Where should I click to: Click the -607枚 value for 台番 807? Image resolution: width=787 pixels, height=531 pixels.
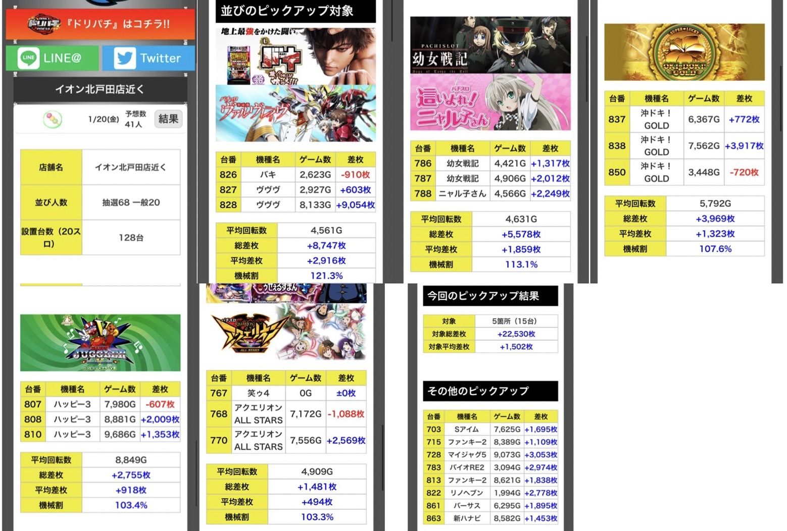(x=160, y=404)
